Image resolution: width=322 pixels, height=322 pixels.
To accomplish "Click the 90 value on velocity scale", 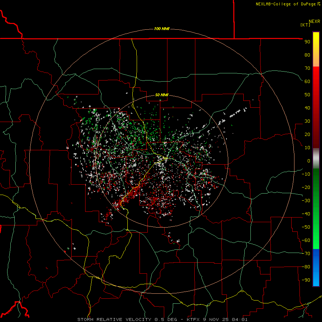I will (x=307, y=42).
